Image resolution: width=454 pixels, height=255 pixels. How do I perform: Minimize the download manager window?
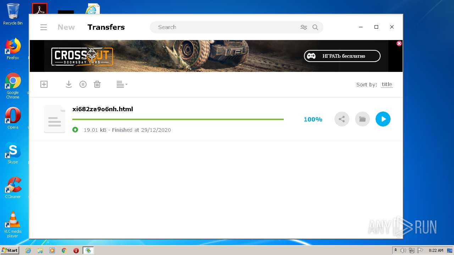[361, 27]
